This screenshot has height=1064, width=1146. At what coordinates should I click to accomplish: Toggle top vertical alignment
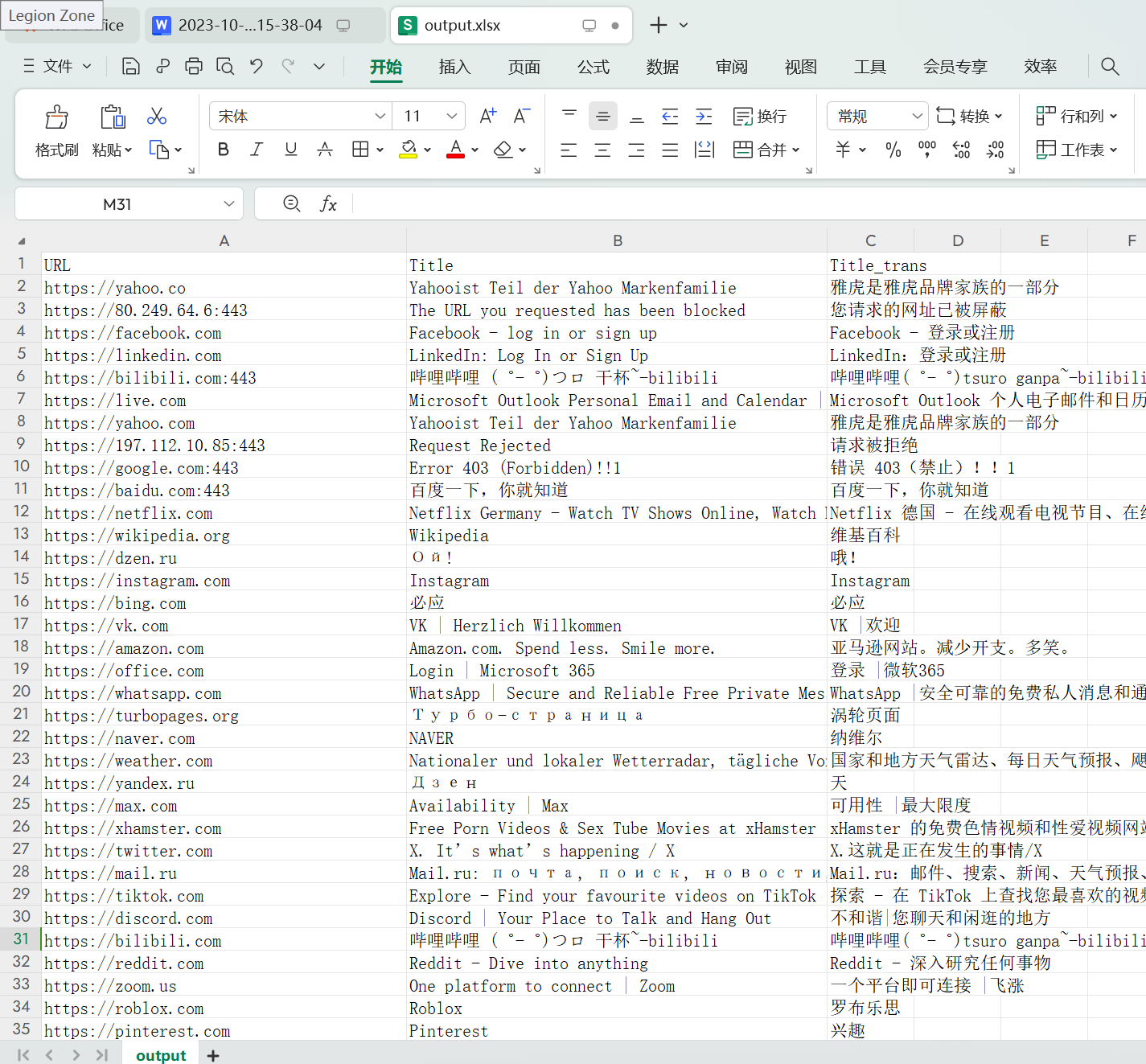click(x=569, y=117)
